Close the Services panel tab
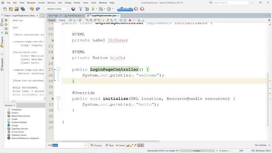This screenshot has width=272, height=153. pyautogui.click(x=14, y=105)
